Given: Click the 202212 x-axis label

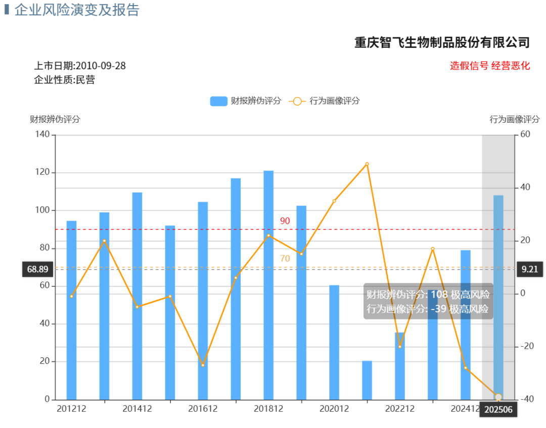Looking at the screenshot, I should point(400,408).
